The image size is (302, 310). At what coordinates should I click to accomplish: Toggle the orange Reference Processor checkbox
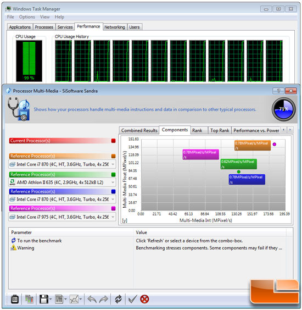coord(113,156)
